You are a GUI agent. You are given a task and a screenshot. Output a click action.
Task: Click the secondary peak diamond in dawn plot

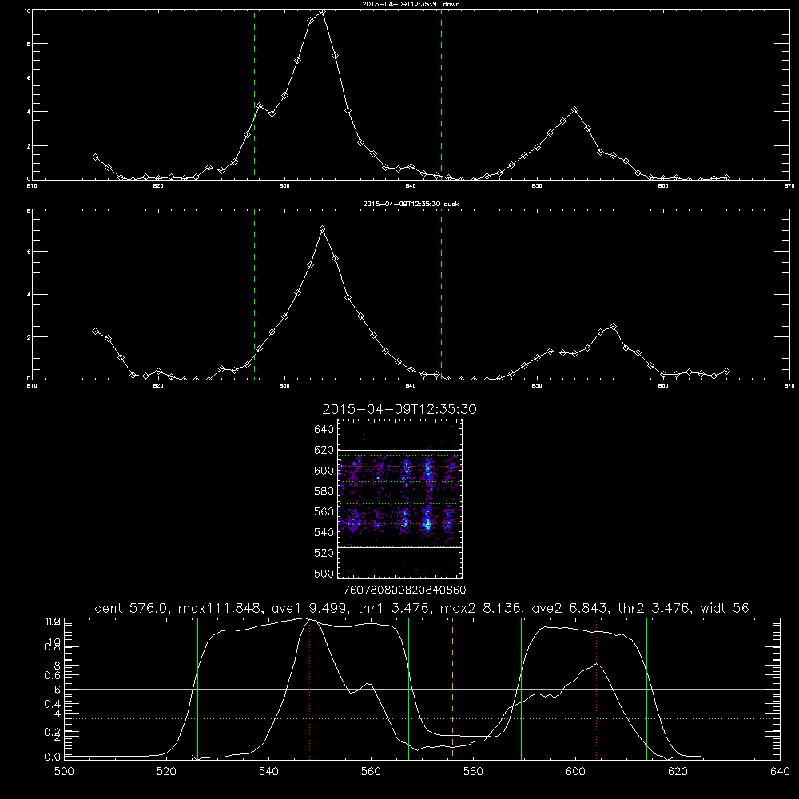pos(574,110)
